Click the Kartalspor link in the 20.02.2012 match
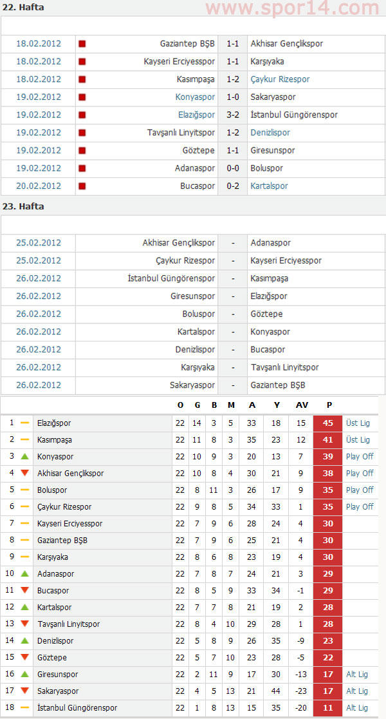Image resolution: width=386 pixels, height=719 pixels. (x=270, y=186)
